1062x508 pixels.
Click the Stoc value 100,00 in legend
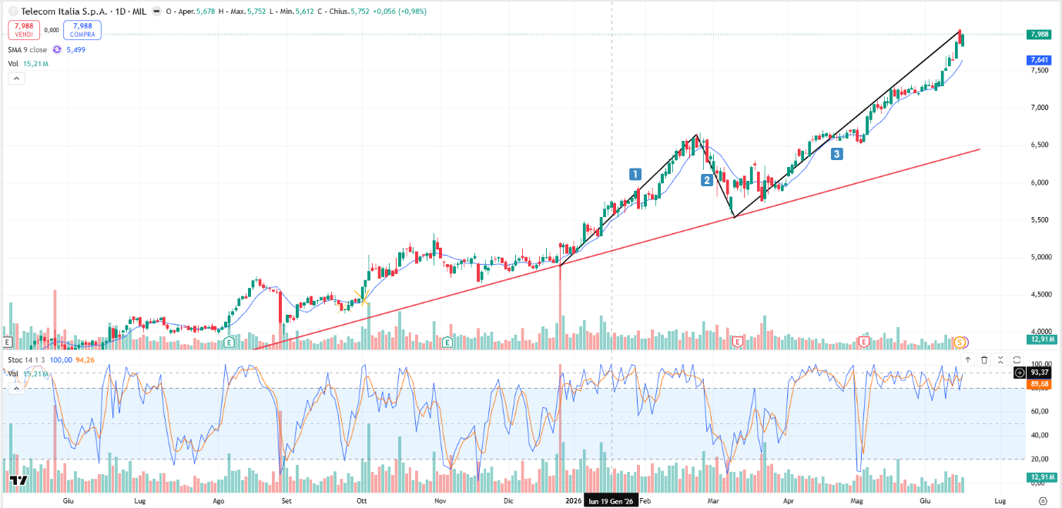tap(62, 359)
